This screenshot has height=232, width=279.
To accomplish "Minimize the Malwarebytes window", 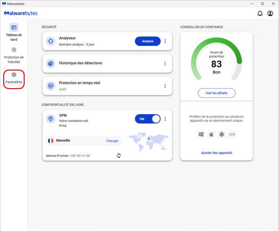I will tap(252, 4).
